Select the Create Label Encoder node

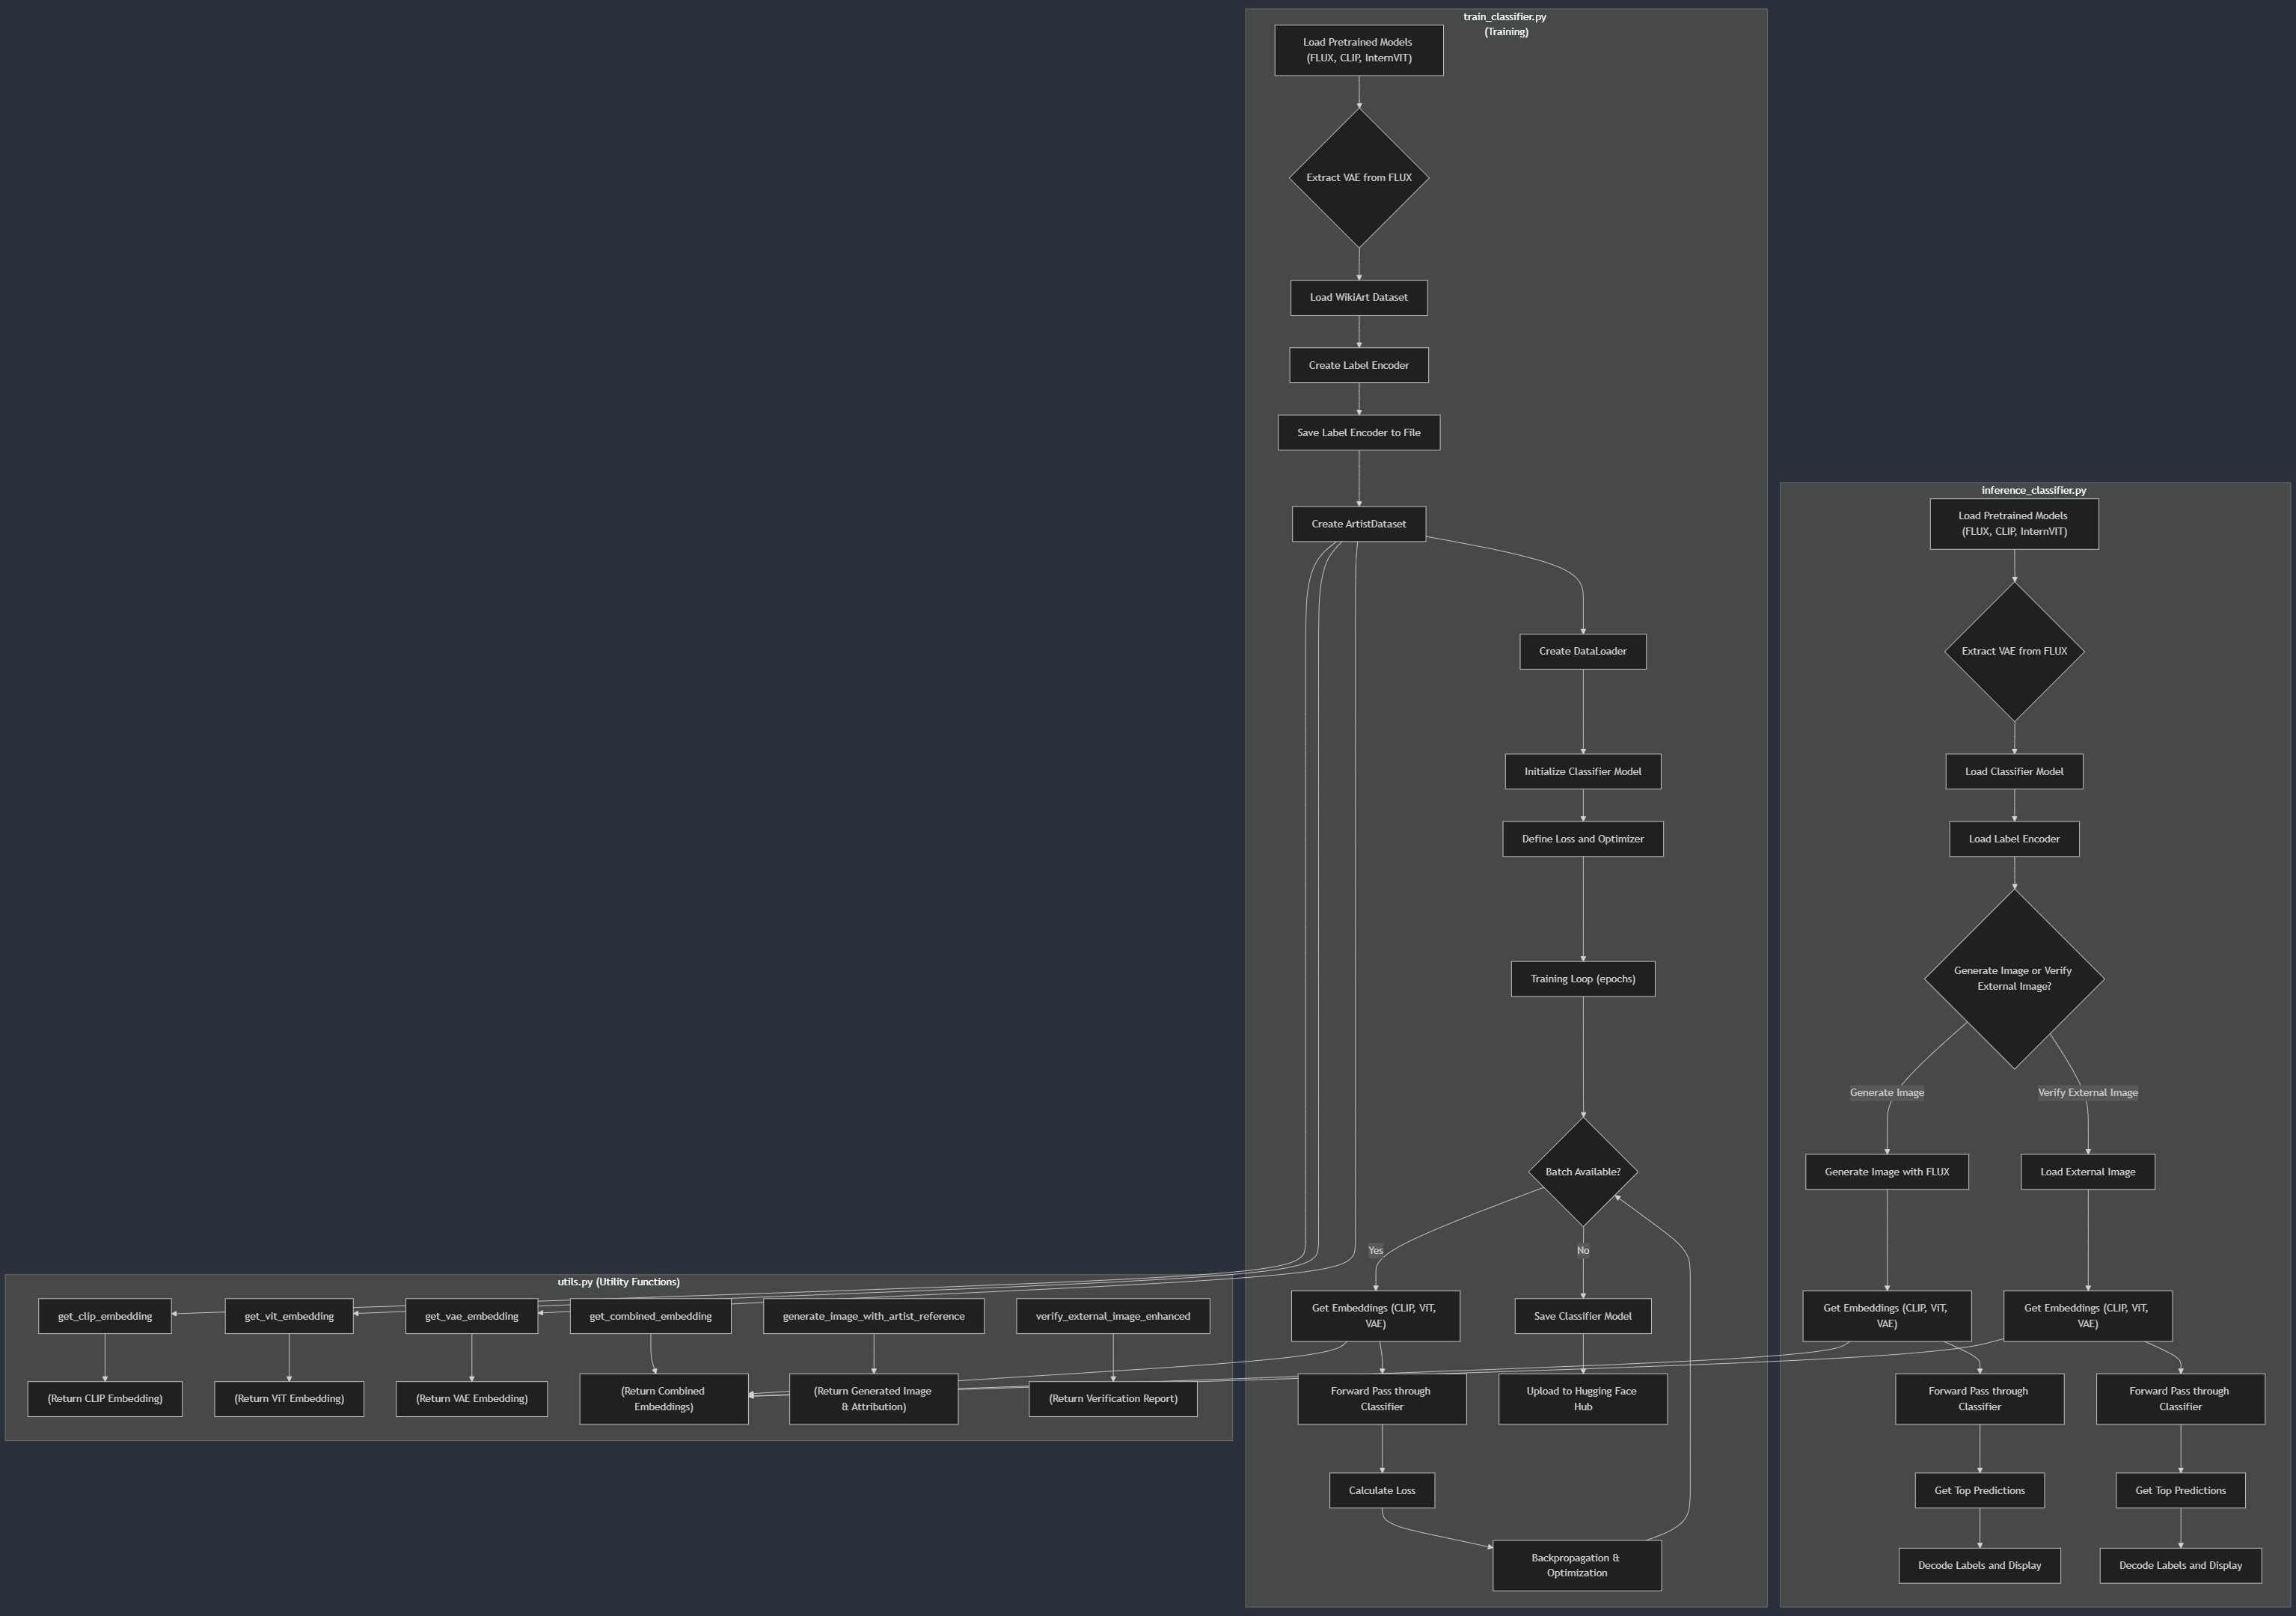click(1358, 365)
